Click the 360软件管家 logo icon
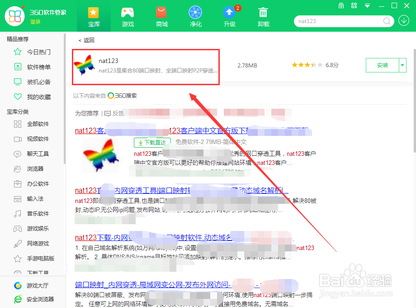Screen dimensions: 416x308 (14, 16)
